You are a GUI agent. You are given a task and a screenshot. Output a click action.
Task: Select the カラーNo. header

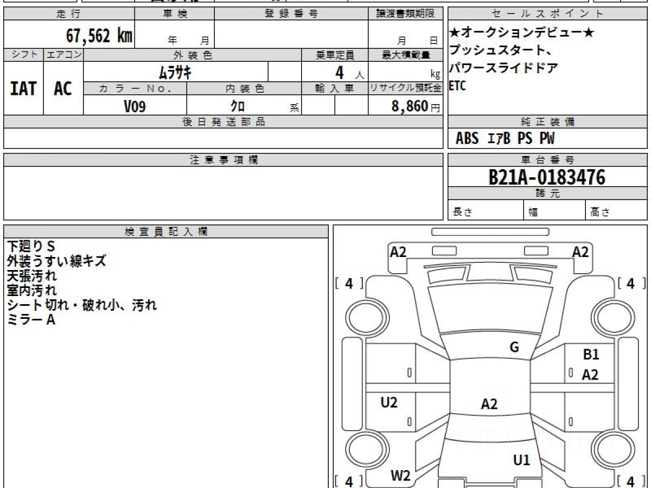(135, 88)
